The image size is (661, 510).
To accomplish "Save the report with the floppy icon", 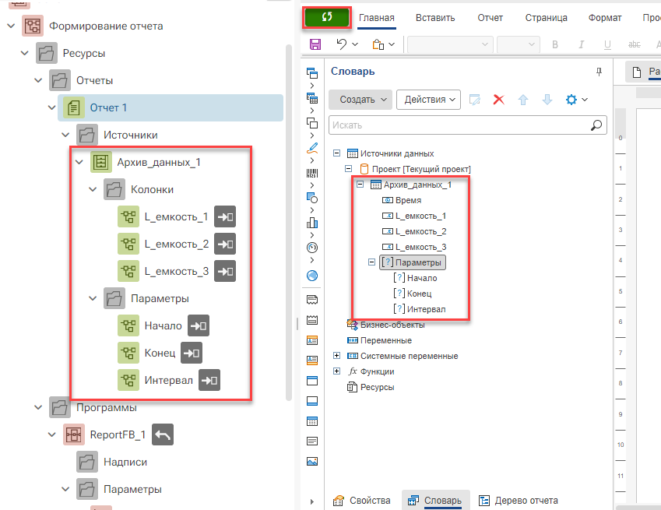I will (315, 44).
